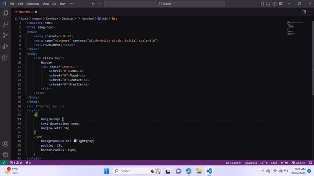Click the Internal Css comment line

tap(46, 106)
